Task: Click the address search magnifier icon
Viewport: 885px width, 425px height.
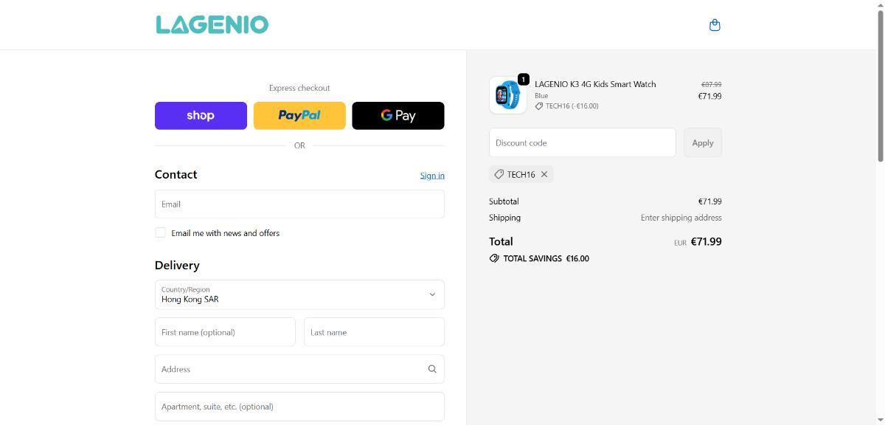Action: 432,369
